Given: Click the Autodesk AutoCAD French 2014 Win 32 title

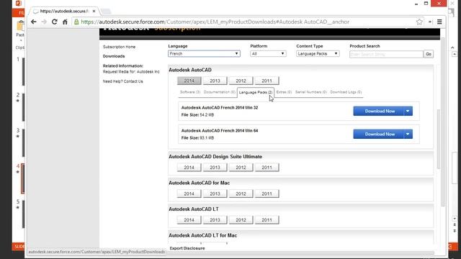Looking at the screenshot, I should click(x=220, y=108).
